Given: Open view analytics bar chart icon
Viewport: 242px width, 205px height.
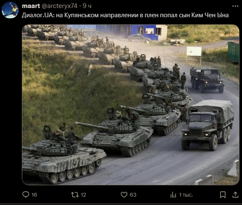Looking at the screenshot, I should point(173,195).
